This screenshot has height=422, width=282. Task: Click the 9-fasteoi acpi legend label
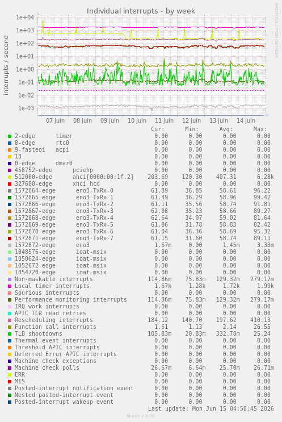coord(41,149)
